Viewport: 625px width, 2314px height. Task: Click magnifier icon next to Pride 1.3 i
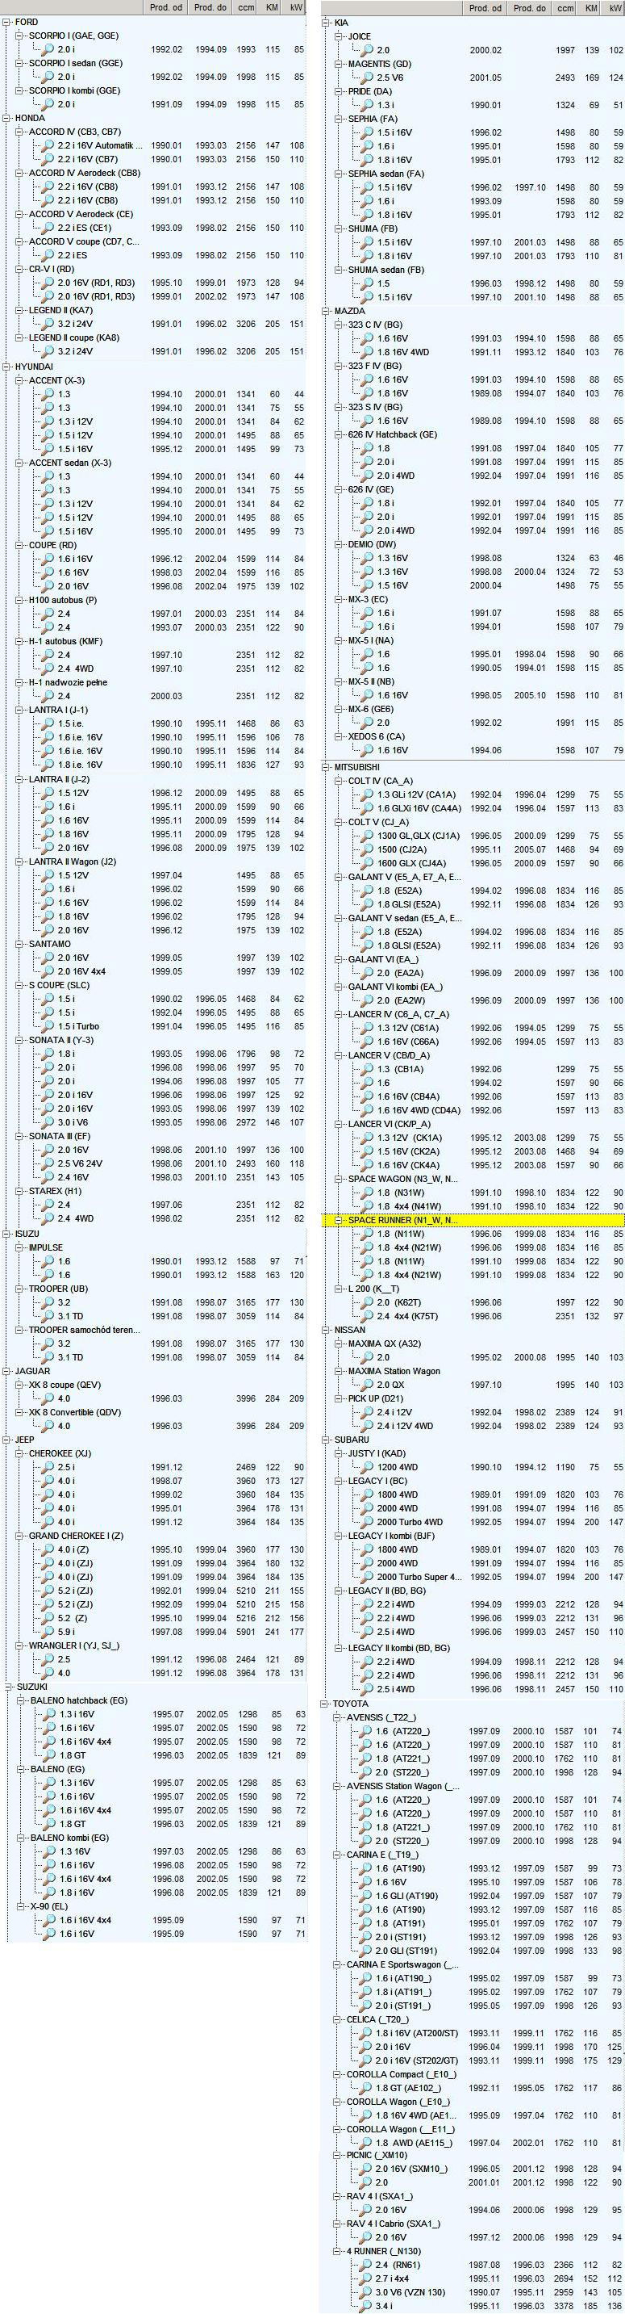[368, 105]
